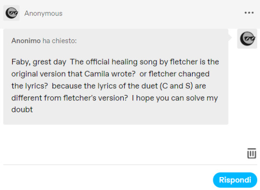
Task: Click the 'ha chiesto:' text
Action: [x=60, y=41]
